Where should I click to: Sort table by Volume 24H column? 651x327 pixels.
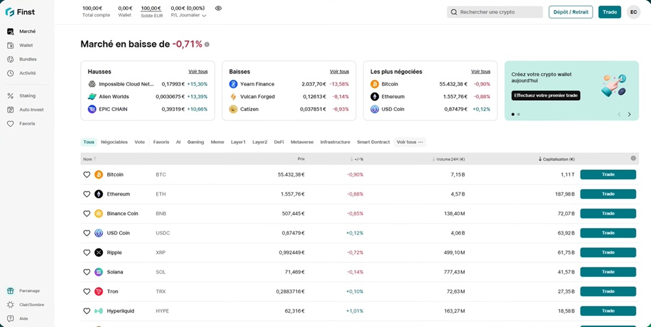(x=449, y=159)
